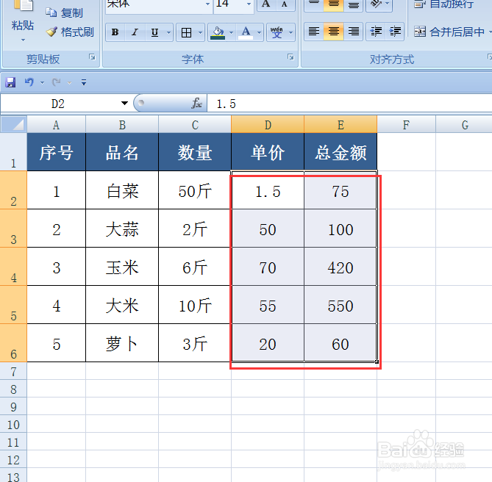Align text left

point(314,32)
